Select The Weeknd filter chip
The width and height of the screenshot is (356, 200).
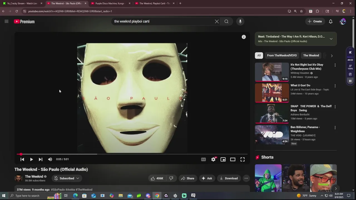[x=311, y=55]
